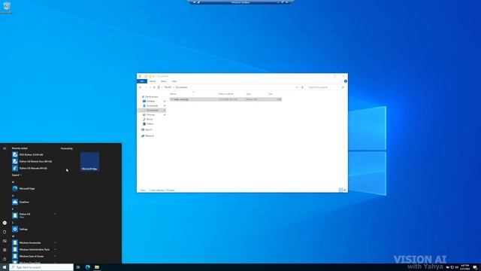
Task: Open Settings gear in Start side rail
Action: 5,250
